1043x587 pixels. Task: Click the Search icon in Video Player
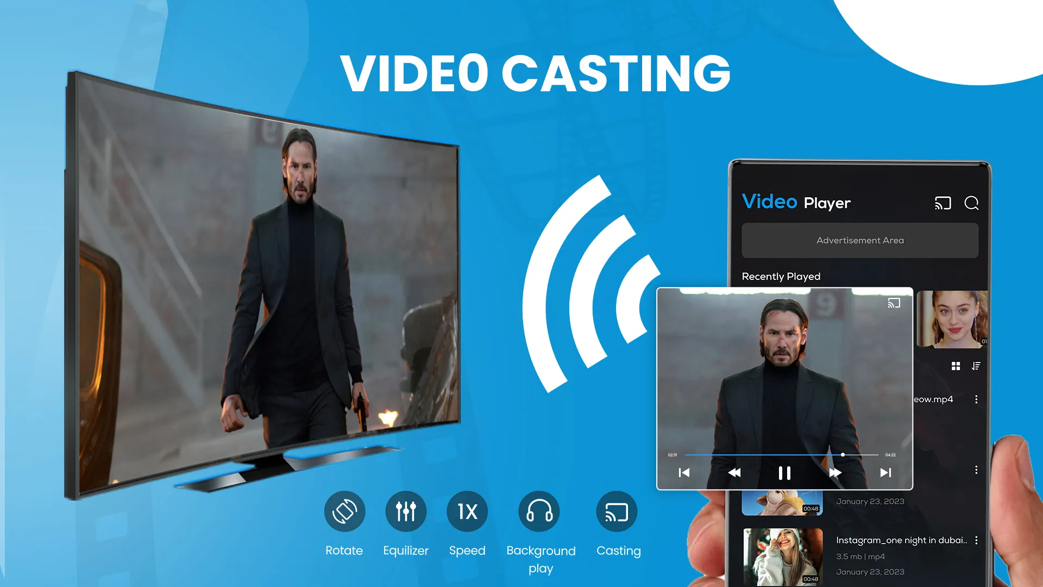pyautogui.click(x=972, y=203)
